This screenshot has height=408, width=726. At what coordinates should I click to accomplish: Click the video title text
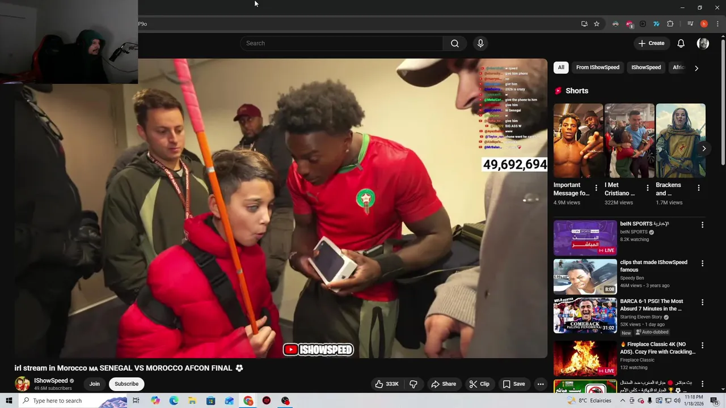pyautogui.click(x=129, y=368)
